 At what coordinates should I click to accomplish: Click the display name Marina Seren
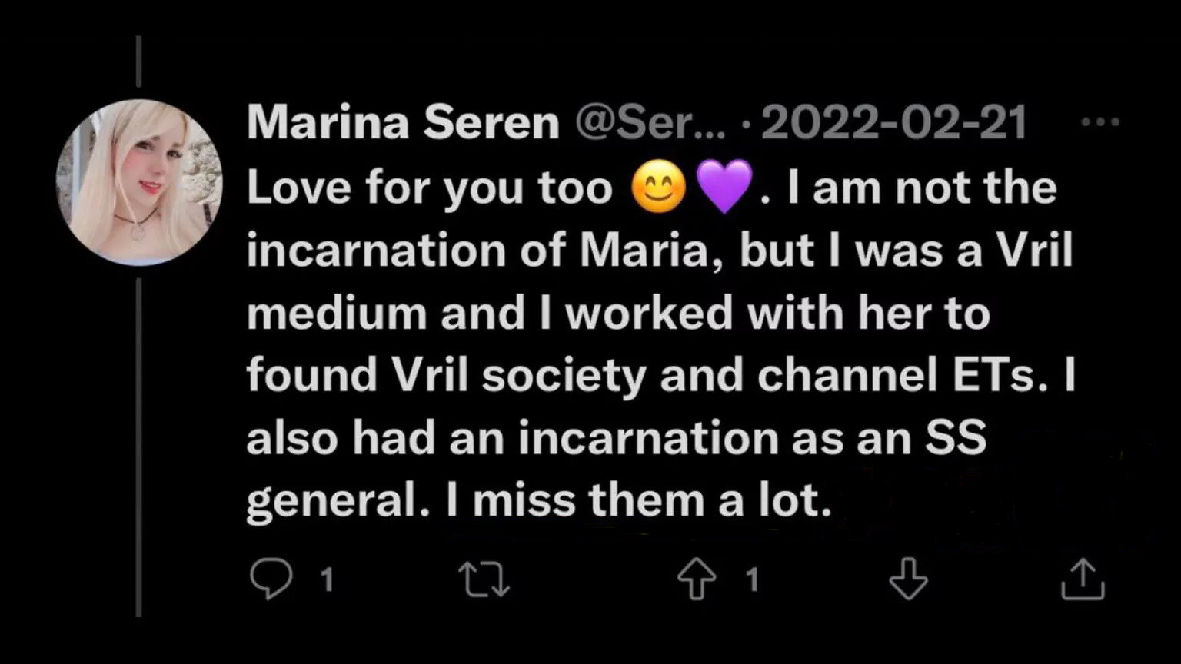(x=403, y=123)
